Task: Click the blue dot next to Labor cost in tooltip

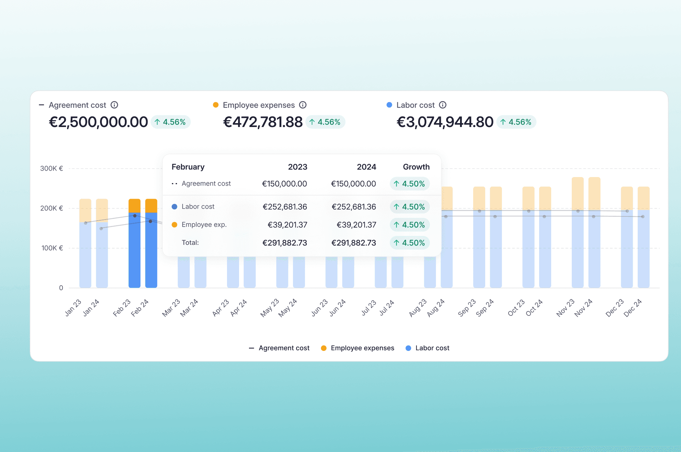Action: 174,206
